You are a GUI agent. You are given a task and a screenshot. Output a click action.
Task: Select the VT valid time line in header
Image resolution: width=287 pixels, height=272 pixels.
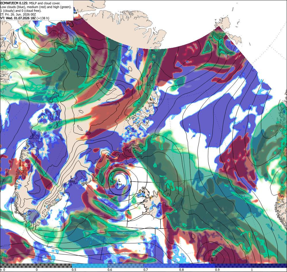[25, 18]
